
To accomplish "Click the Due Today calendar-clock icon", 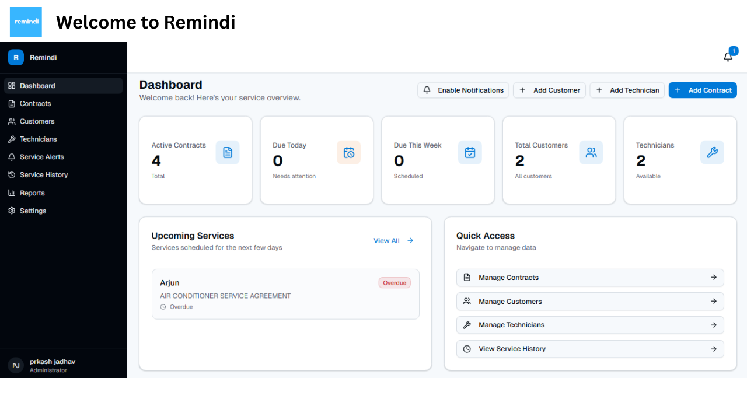I will click(x=349, y=152).
